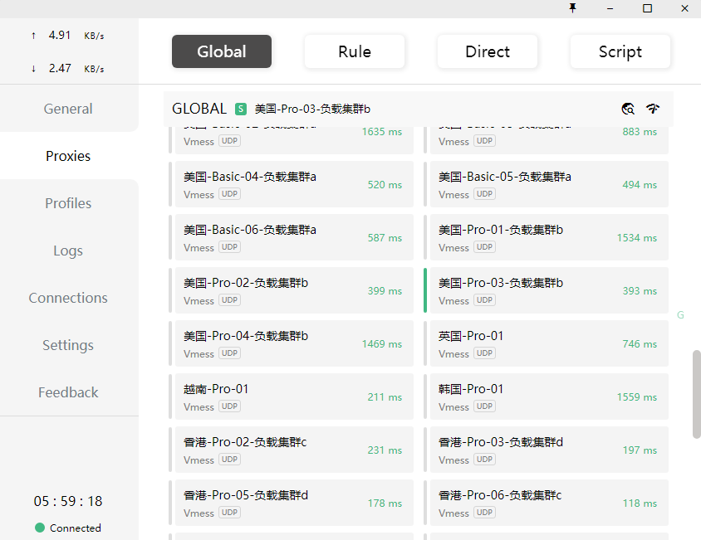This screenshot has width=701, height=540.
Task: Click the eye-search icon in GLOBAL header
Action: [x=628, y=109]
